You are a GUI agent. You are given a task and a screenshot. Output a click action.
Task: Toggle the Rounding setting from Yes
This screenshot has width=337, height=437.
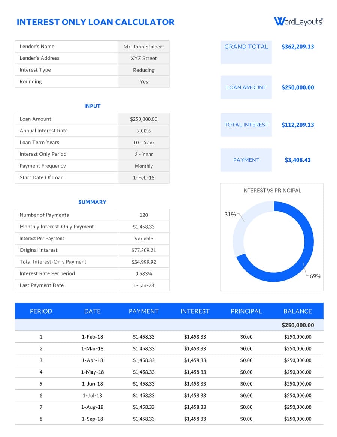coord(143,81)
